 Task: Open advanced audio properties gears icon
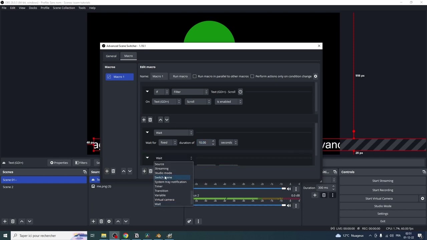click(189, 221)
